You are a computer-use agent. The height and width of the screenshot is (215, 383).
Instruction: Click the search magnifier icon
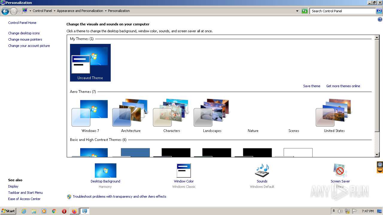(x=379, y=11)
